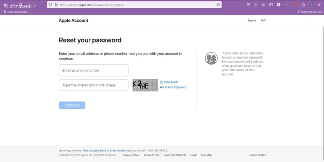Open Find an Apple Store link
324x162 pixels.
[94, 151]
